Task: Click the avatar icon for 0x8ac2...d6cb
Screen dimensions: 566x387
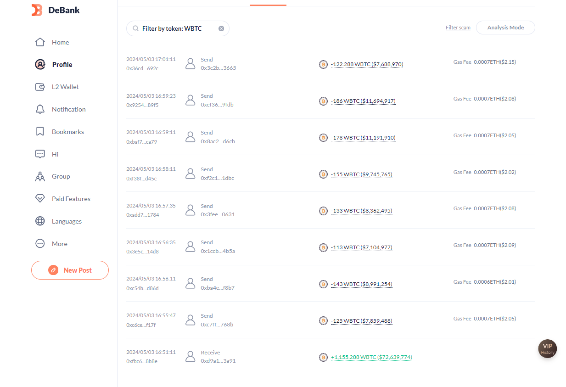Action: coord(191,137)
